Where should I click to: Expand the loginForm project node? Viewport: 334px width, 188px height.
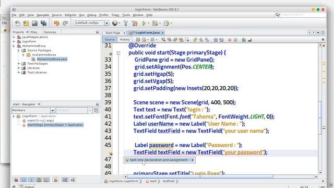14,42
